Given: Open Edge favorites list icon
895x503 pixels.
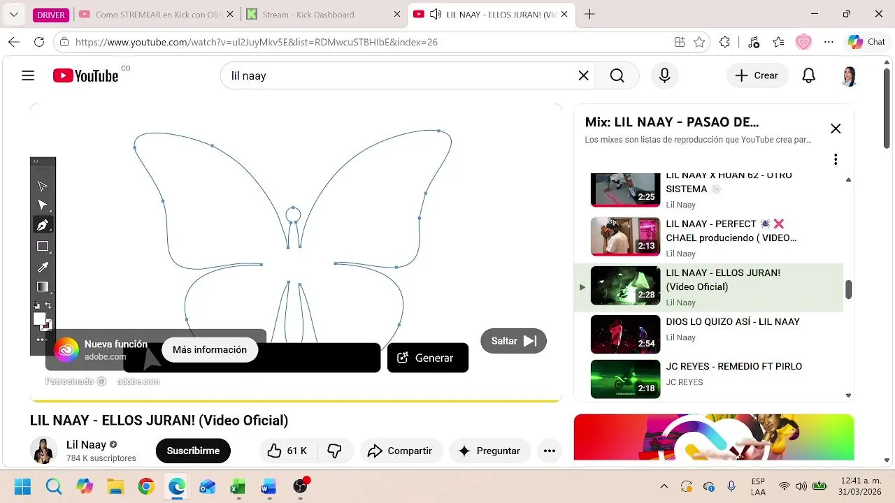Looking at the screenshot, I should coord(779,42).
